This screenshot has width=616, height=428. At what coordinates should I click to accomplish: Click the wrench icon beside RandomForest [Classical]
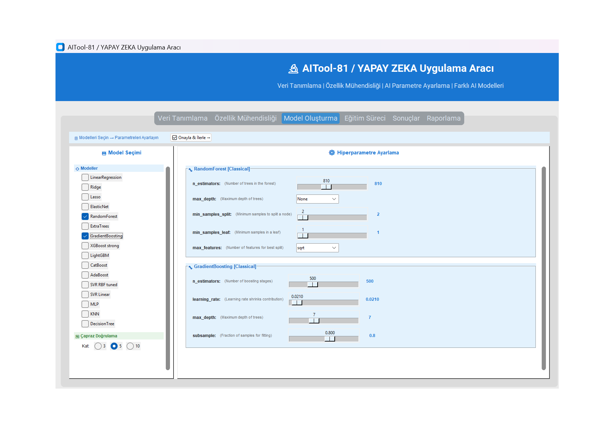point(191,169)
